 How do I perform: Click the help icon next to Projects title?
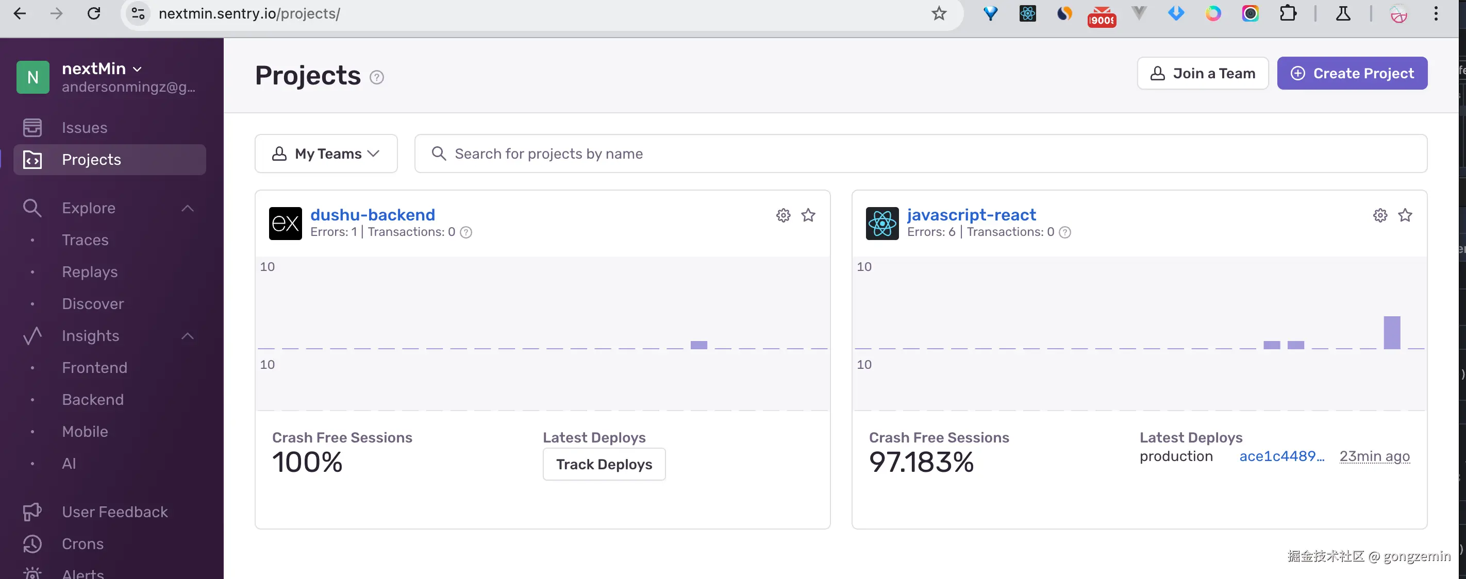[x=376, y=77]
